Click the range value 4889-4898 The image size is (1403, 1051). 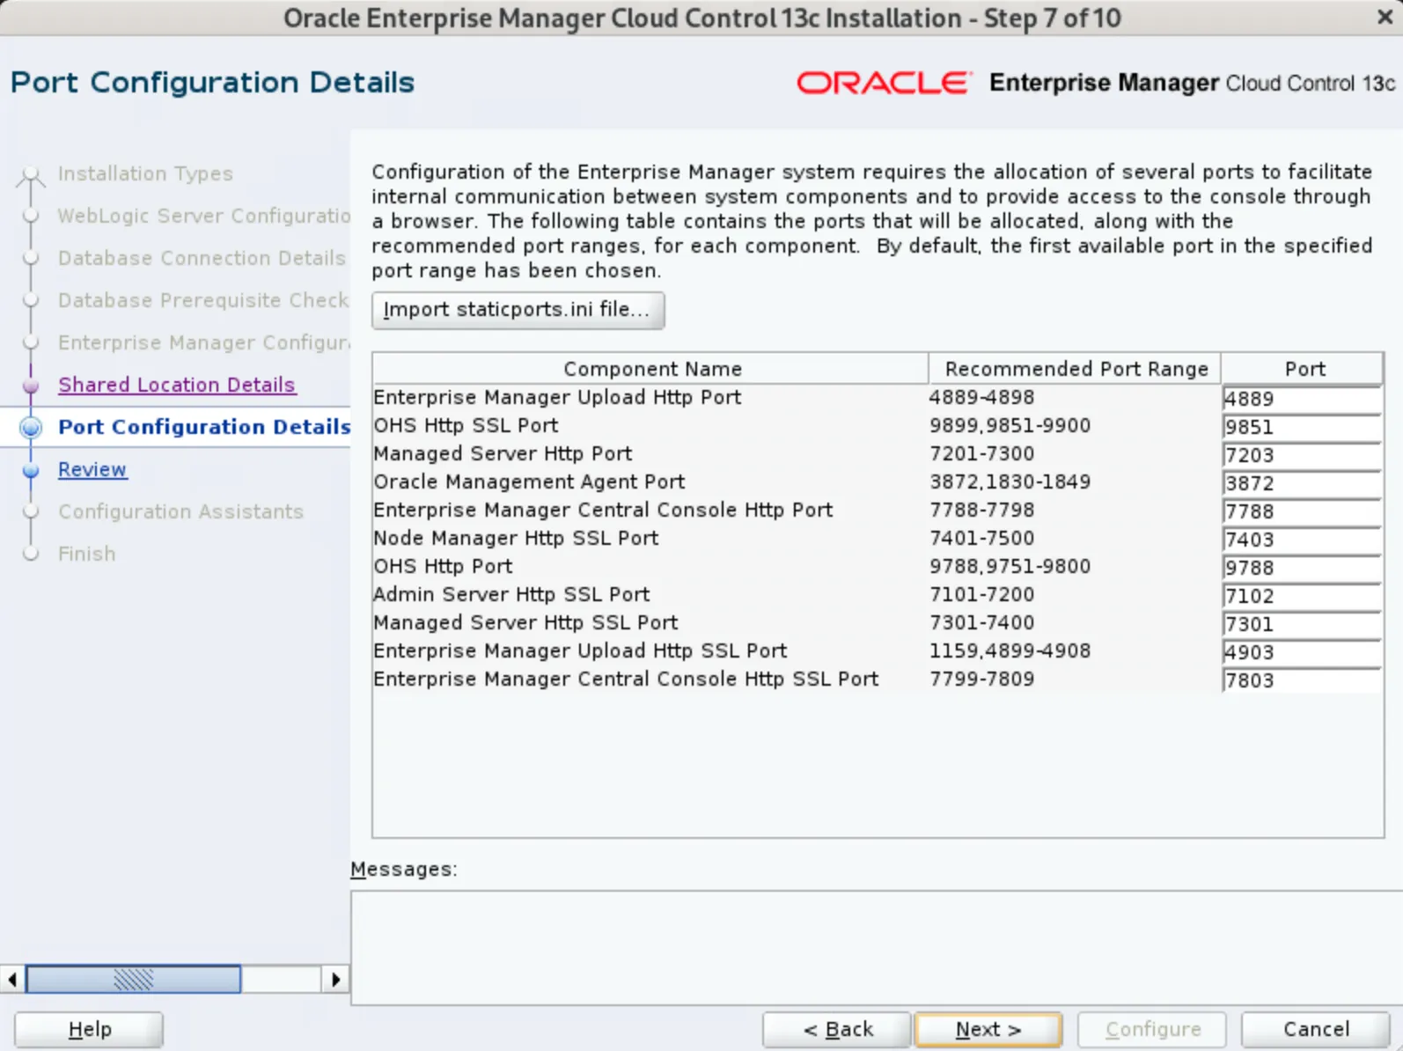tap(981, 397)
